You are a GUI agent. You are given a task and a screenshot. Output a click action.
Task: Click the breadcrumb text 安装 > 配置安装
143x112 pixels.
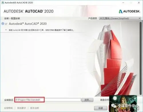click(x=12, y=18)
